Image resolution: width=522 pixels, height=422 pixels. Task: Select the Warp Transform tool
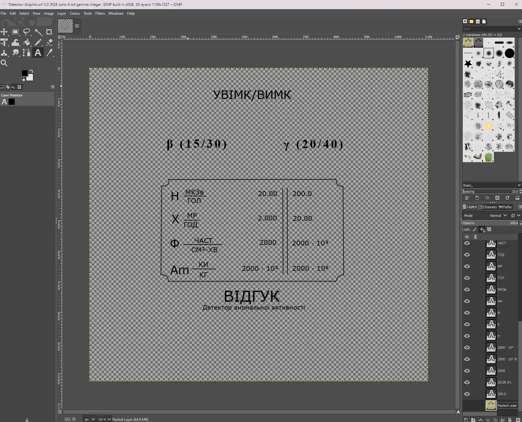click(x=15, y=42)
